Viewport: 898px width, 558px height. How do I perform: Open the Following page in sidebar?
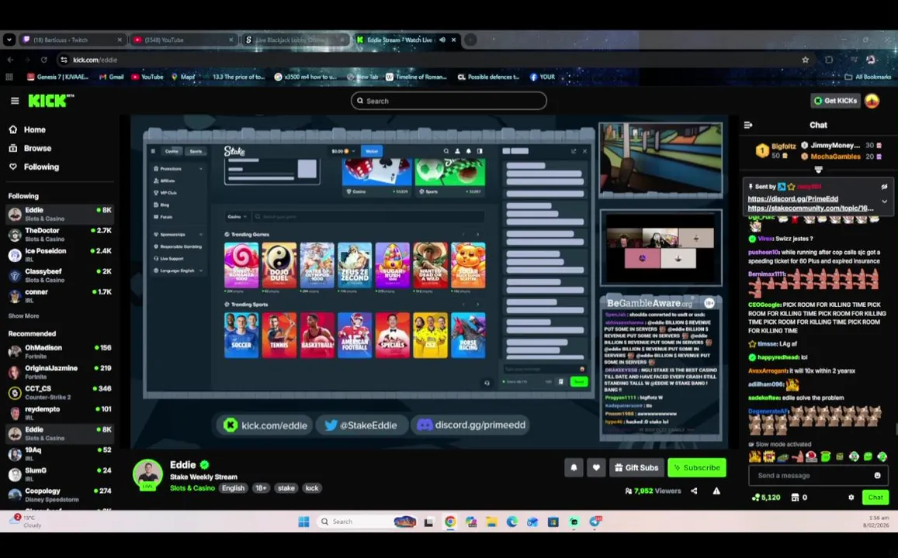pyautogui.click(x=34, y=167)
